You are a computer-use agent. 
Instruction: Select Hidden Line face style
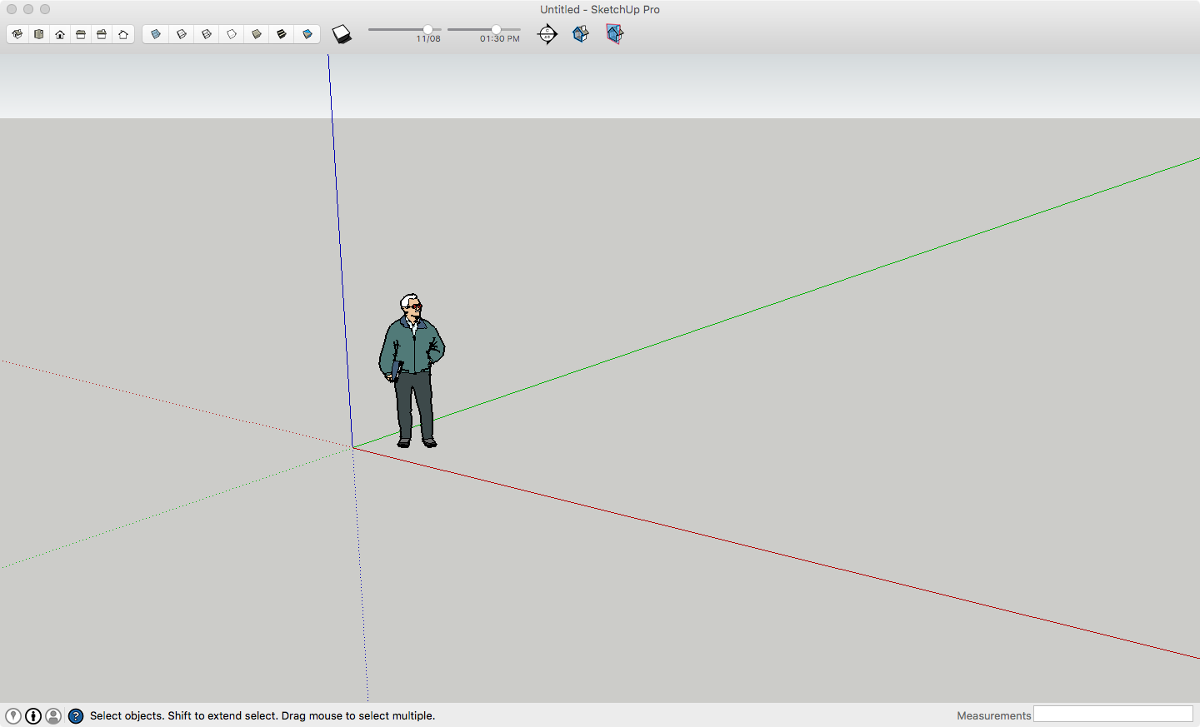(232, 34)
